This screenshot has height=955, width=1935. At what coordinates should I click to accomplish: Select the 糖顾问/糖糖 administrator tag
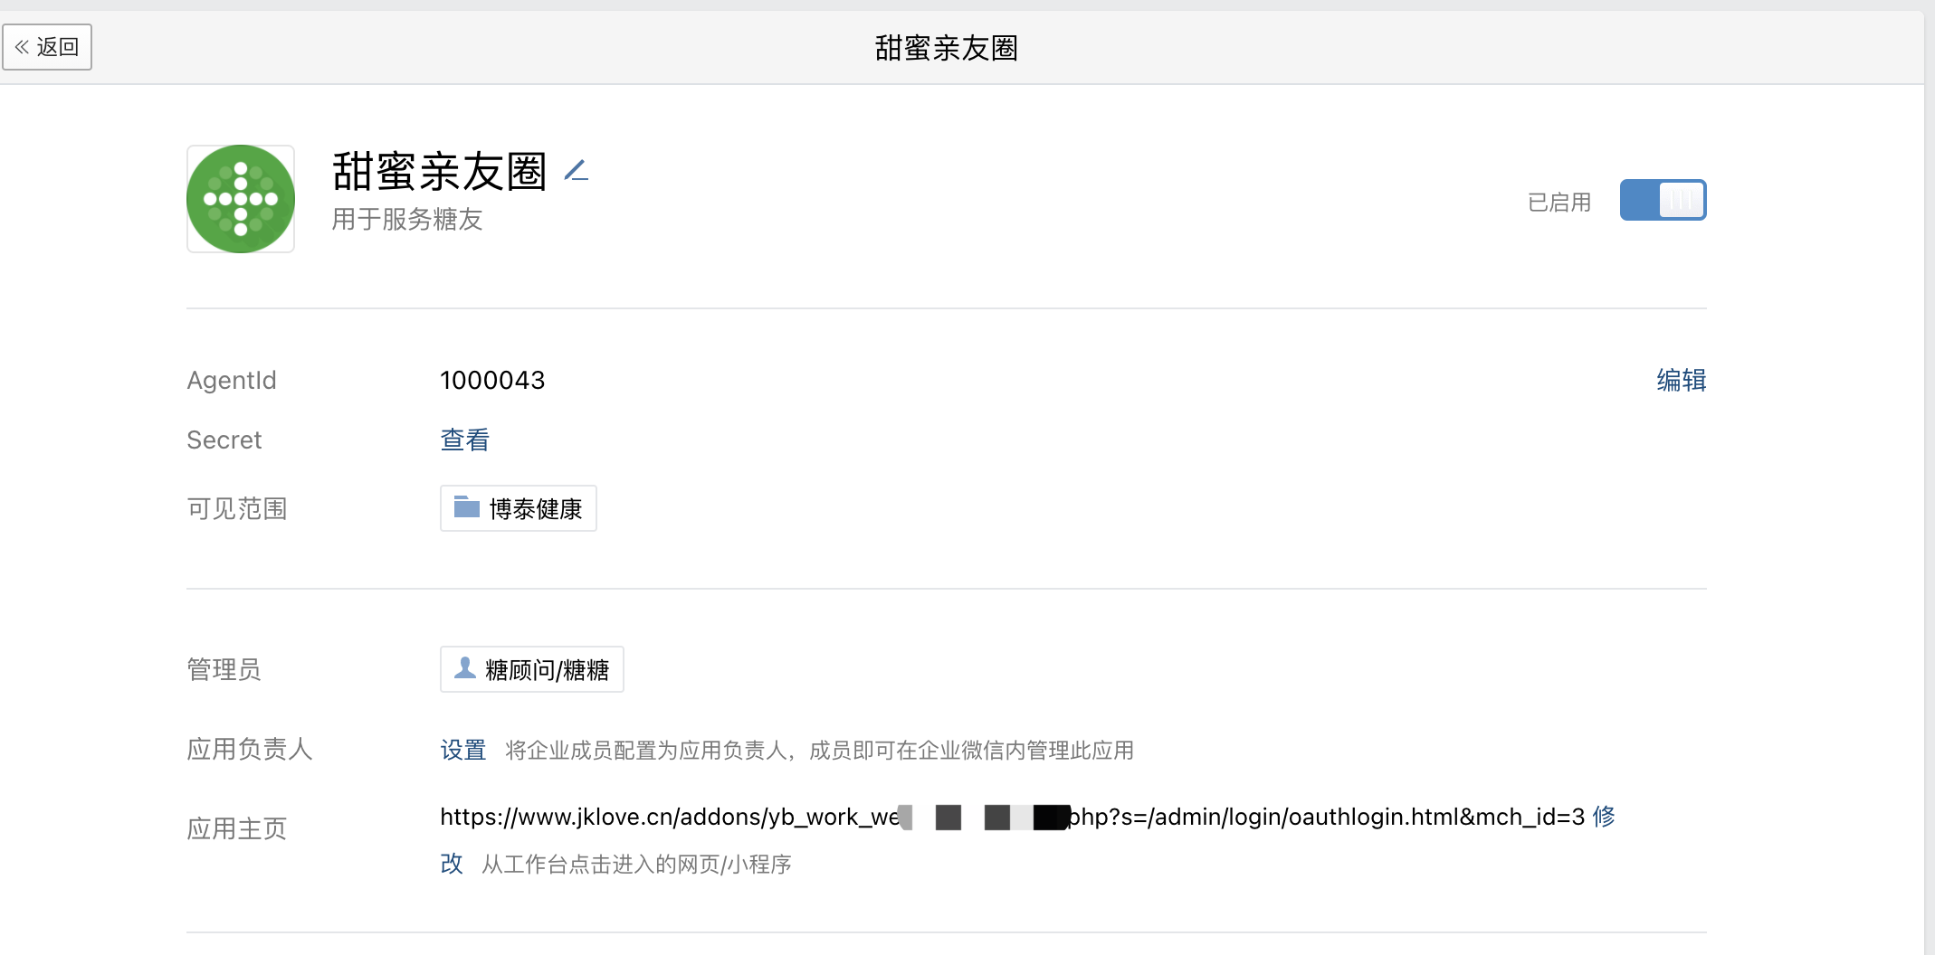[x=532, y=669]
